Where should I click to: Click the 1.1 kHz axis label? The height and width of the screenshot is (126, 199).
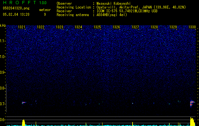[x=3, y=41]
